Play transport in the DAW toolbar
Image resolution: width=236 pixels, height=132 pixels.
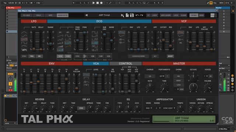tap(93, 3)
